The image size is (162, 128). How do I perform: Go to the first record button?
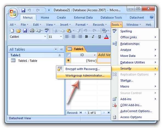81,113
